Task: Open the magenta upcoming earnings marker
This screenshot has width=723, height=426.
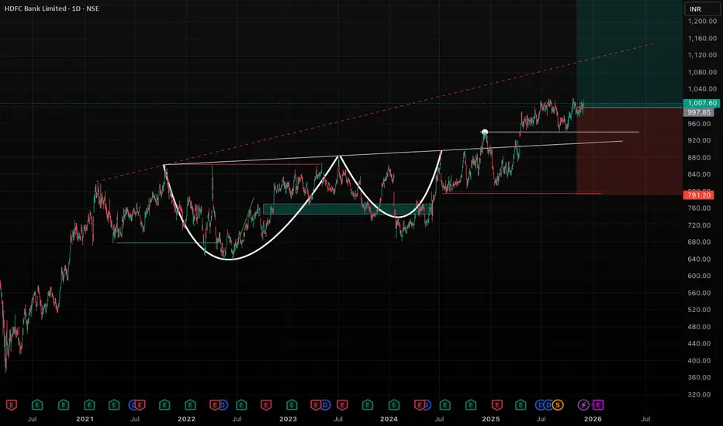Action: [597, 405]
